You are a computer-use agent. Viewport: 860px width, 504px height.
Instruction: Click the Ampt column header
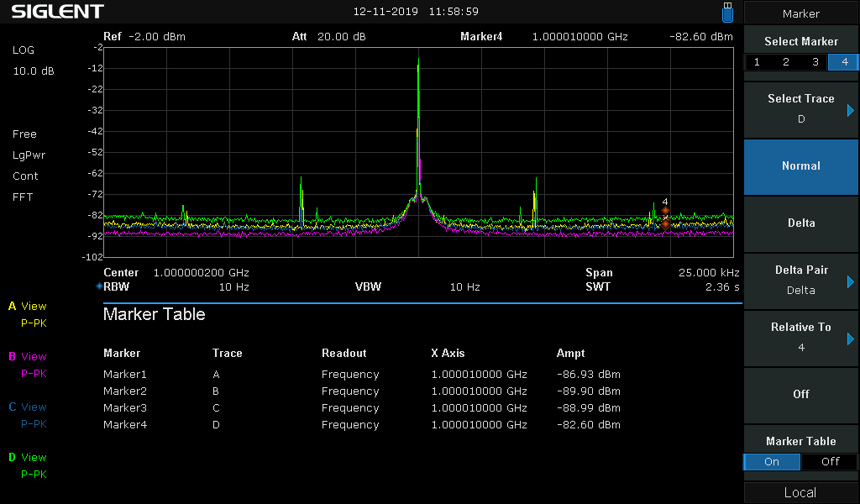tap(570, 353)
